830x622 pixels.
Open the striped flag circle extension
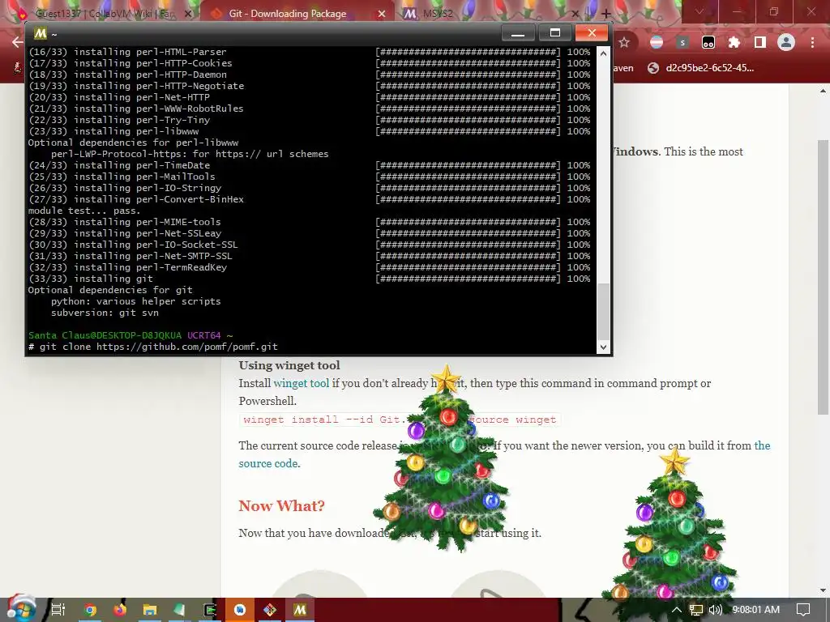coord(657,42)
